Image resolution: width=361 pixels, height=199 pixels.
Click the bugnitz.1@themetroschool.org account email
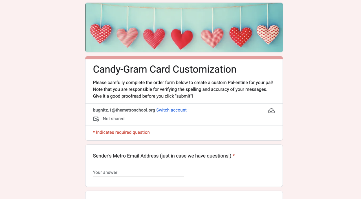(124, 110)
